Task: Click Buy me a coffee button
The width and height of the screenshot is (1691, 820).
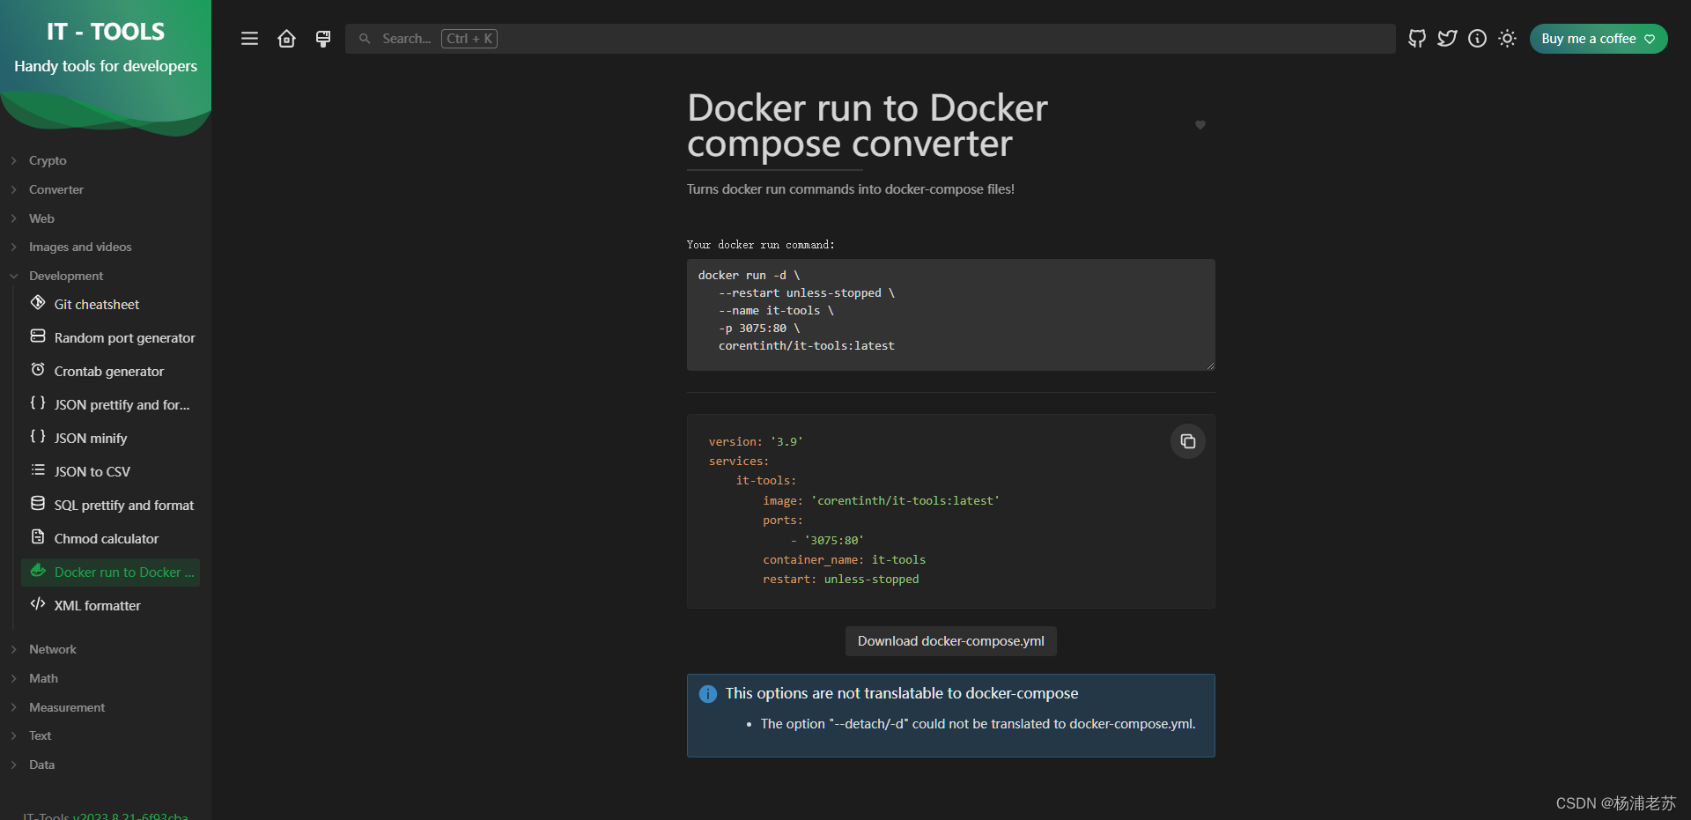Action: point(1599,39)
